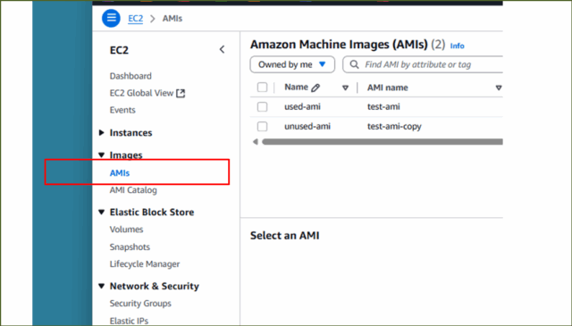Screen dimensions: 572x326
Task: Expand the Instances section
Action: tap(101, 133)
